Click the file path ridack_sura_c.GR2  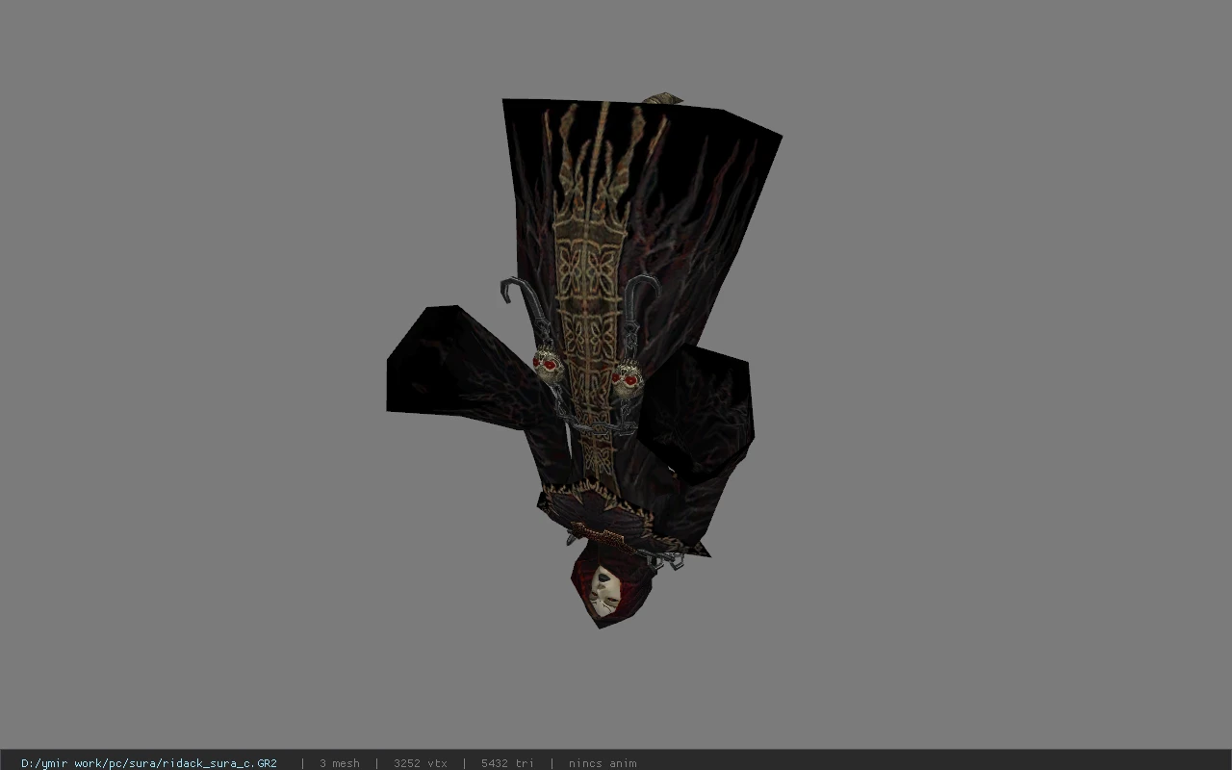(149, 763)
